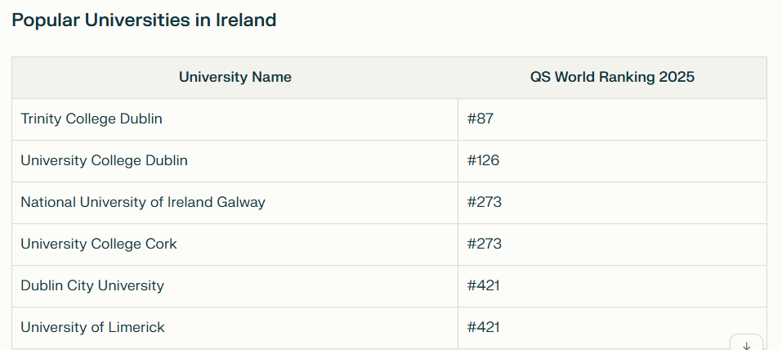Viewport: 782px width, 350px height.
Task: Select the University College Cork cell
Action: point(235,245)
